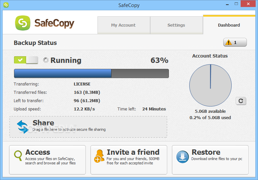
Task: Click the orange invite person icon
Action: [99, 156]
